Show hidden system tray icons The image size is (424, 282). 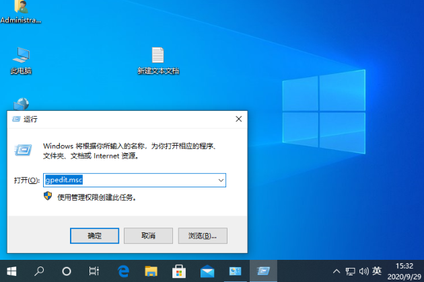[x=337, y=271]
